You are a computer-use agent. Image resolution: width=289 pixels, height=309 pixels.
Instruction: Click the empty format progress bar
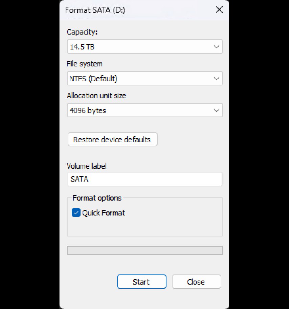144,250
